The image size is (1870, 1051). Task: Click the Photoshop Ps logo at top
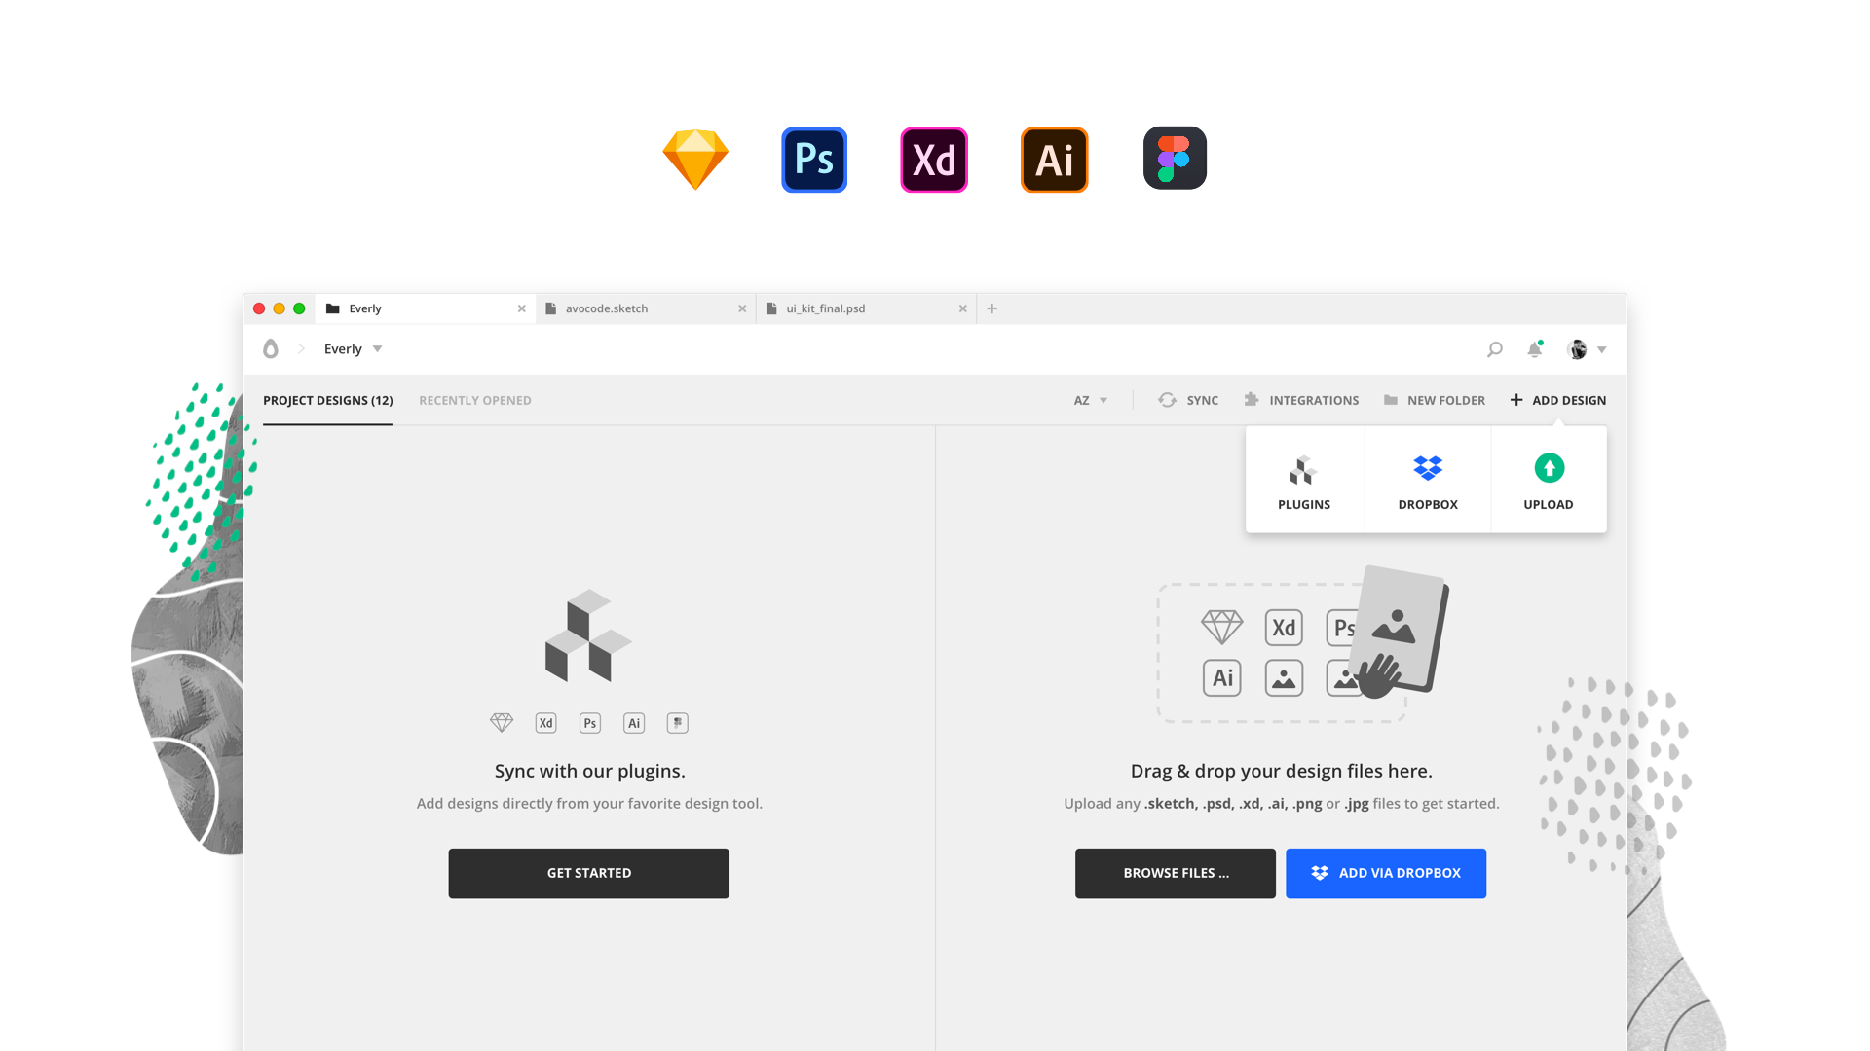(x=814, y=160)
